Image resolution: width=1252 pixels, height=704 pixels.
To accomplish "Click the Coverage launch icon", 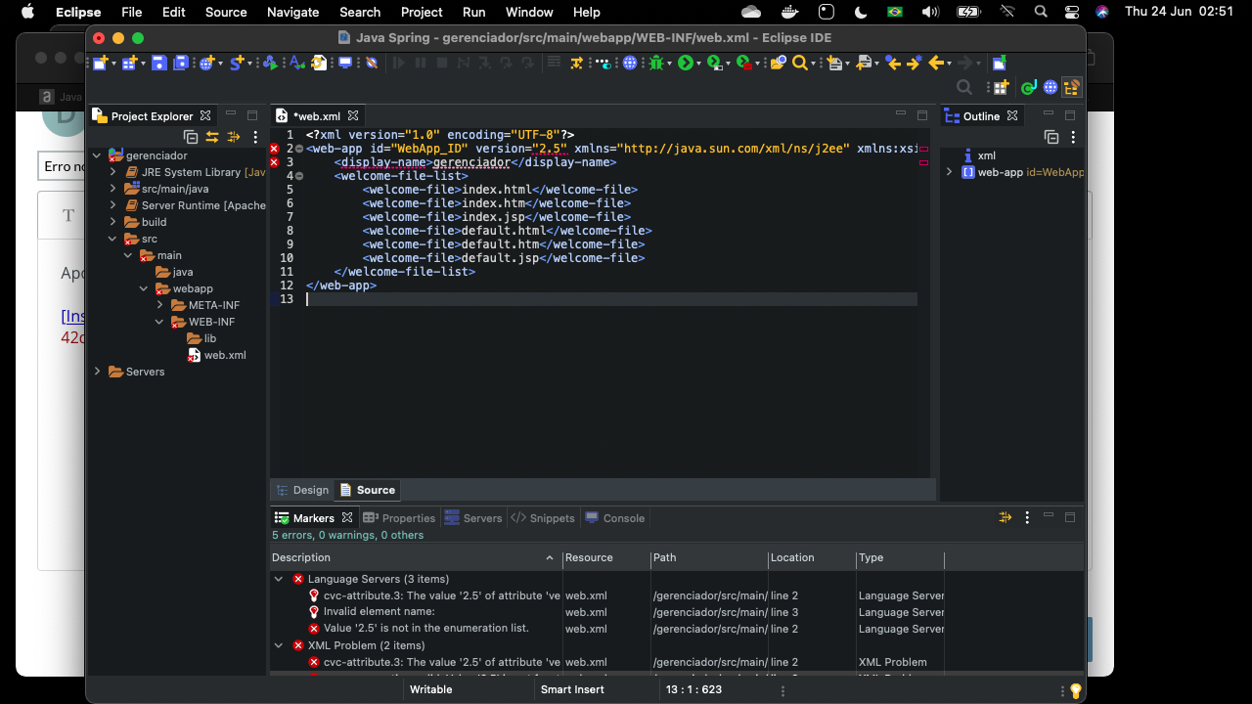I will tap(714, 63).
